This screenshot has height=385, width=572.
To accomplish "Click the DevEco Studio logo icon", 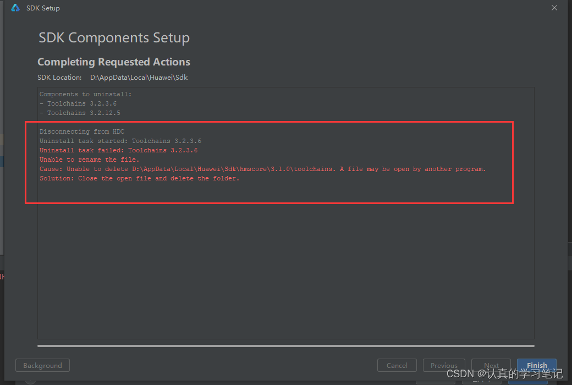I will coord(15,8).
